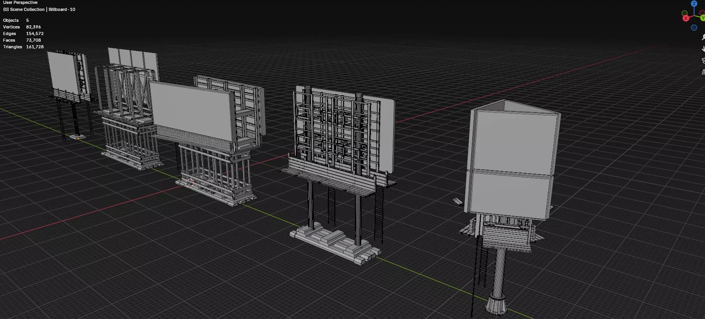Click the Vertices value 82,396
Viewport: 705px width, 319px height.
[34, 27]
